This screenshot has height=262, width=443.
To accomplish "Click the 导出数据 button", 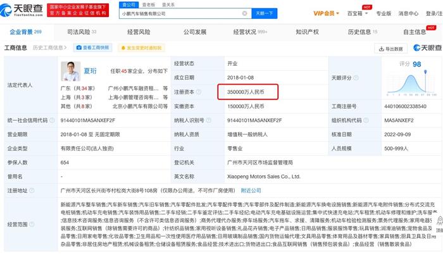I will [391, 49].
